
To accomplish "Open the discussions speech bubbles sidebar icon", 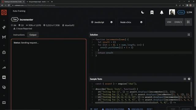I will point(4,87).
